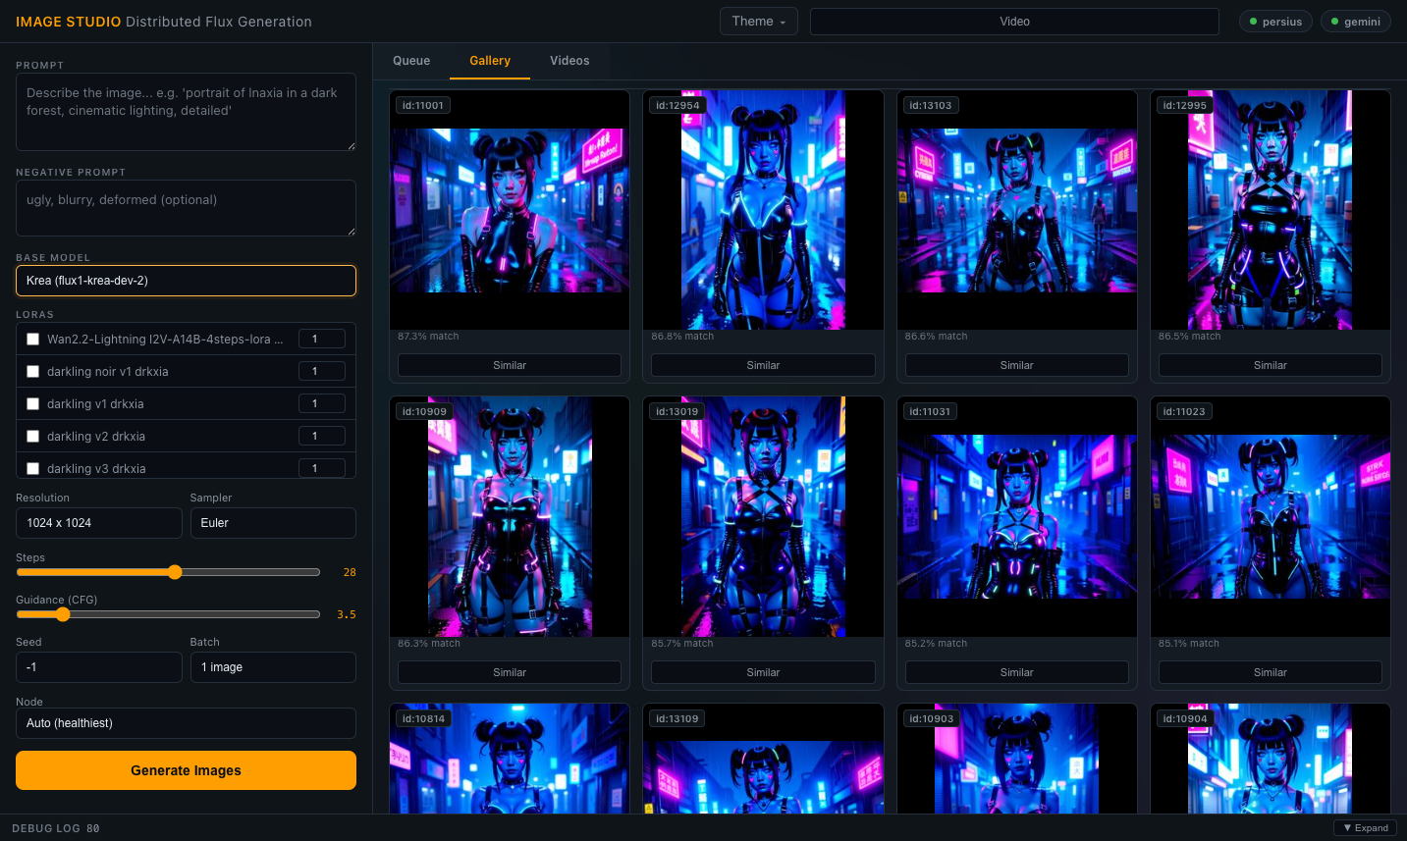Adjust the Steps slider

point(175,571)
